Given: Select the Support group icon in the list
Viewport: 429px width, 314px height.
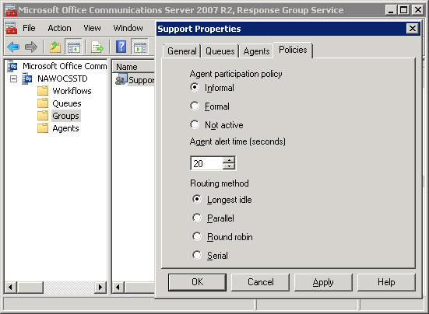Looking at the screenshot, I should [x=121, y=79].
